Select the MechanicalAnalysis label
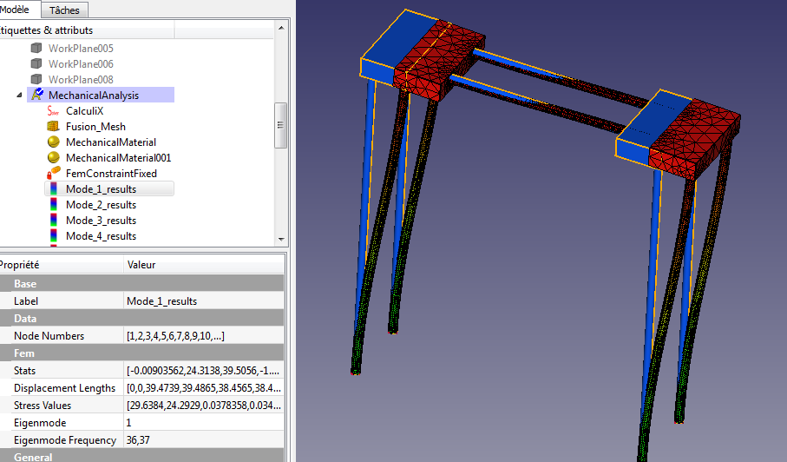The height and width of the screenshot is (462, 787). click(94, 95)
